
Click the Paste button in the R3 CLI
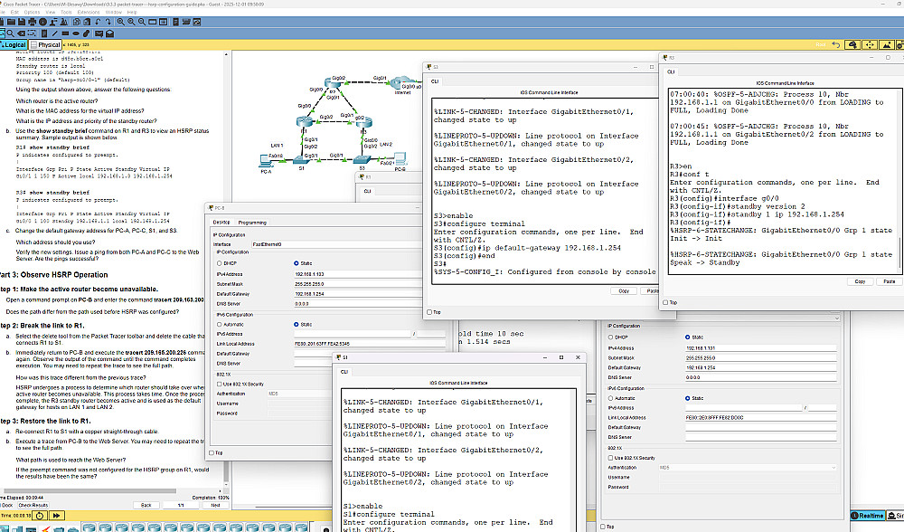tap(889, 281)
